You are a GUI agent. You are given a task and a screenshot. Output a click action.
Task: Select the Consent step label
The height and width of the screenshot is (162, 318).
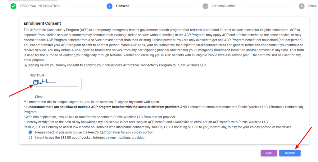coord(122,6)
